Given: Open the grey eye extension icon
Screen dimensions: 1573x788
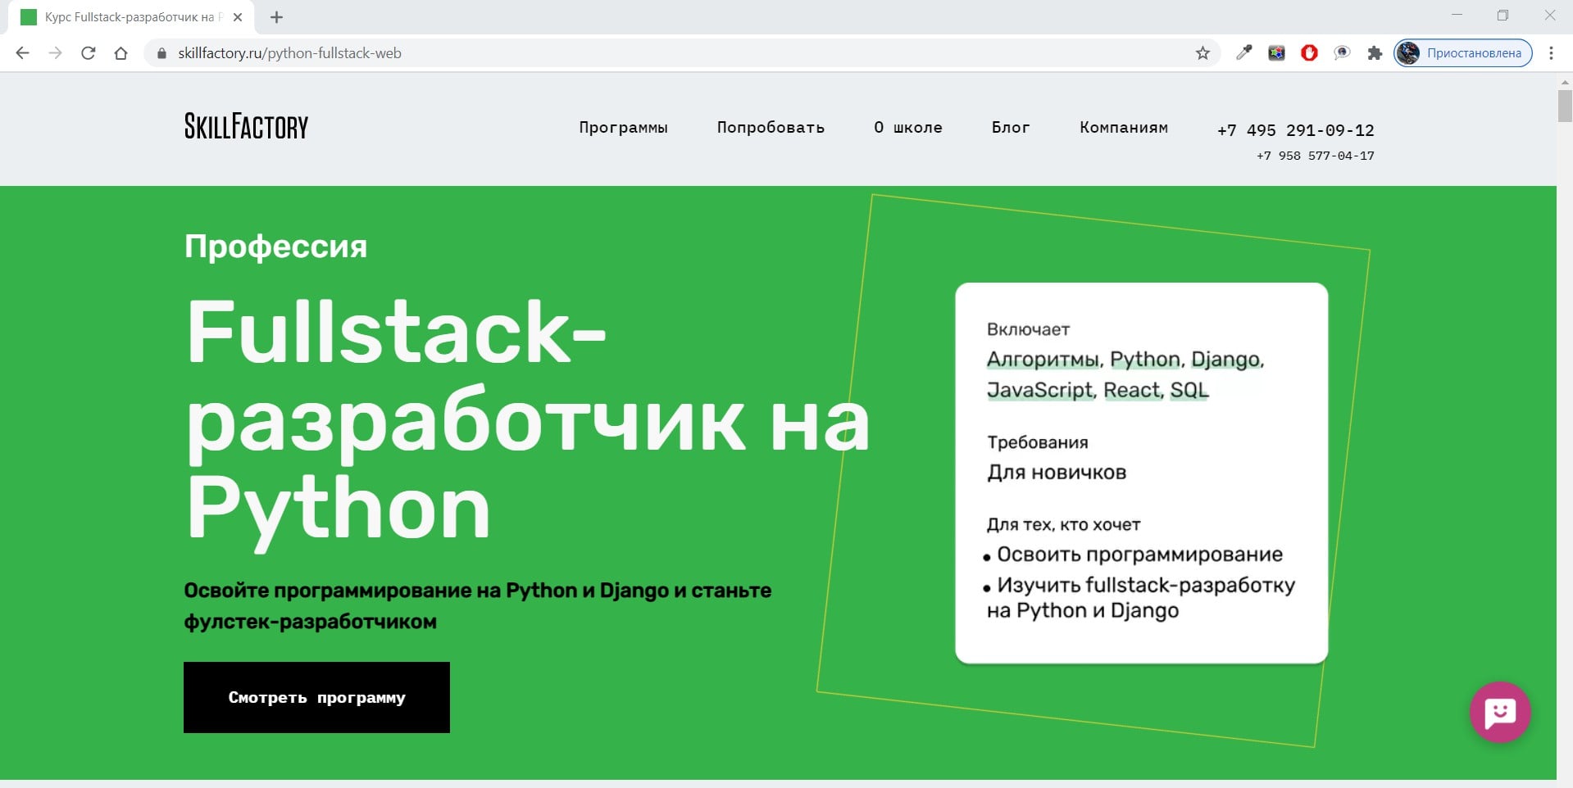Looking at the screenshot, I should [x=1342, y=53].
